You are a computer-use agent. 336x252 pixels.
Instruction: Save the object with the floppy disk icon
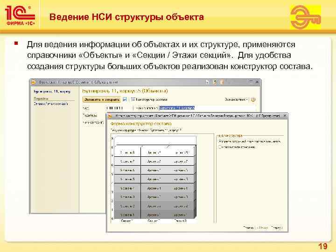(125, 99)
